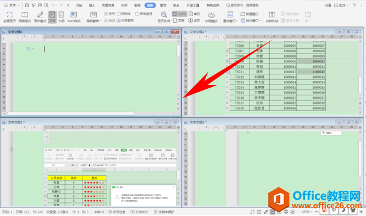Image resolution: width=366 pixels, height=216 pixels.
Task: Toggle the ruler (标尺) checkbox
Action: point(109,14)
